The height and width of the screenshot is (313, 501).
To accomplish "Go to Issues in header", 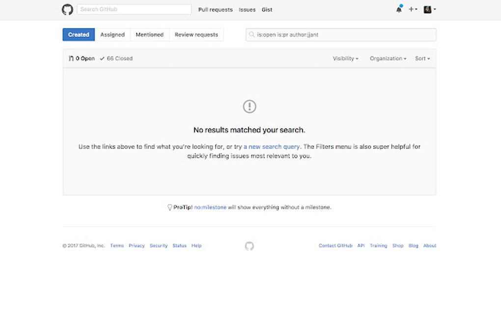I will point(247,10).
